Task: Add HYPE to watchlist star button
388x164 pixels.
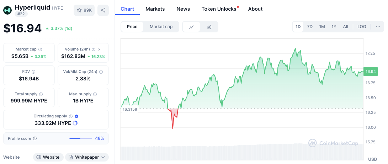Action: pos(84,10)
